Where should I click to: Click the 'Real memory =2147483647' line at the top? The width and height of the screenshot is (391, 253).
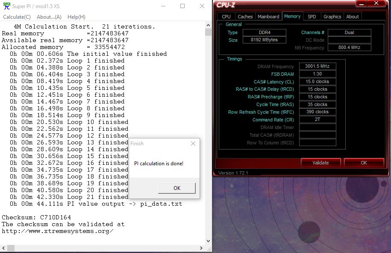pos(65,33)
